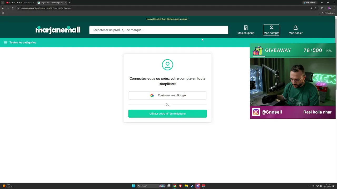Launch Brave browser from taskbar
This screenshot has height=189, width=337.
(180, 186)
